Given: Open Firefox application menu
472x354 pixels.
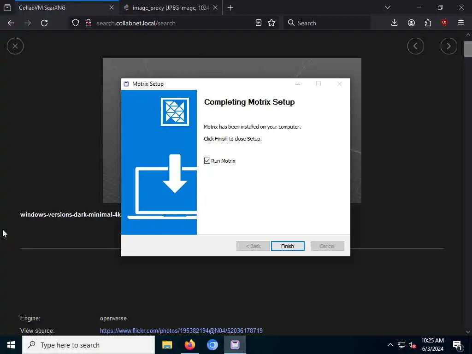Looking at the screenshot, I should [461, 23].
